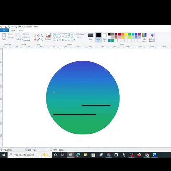Choose the Pentagon shape
This screenshot has width=171, height=171.
pyautogui.click(x=60, y=37)
